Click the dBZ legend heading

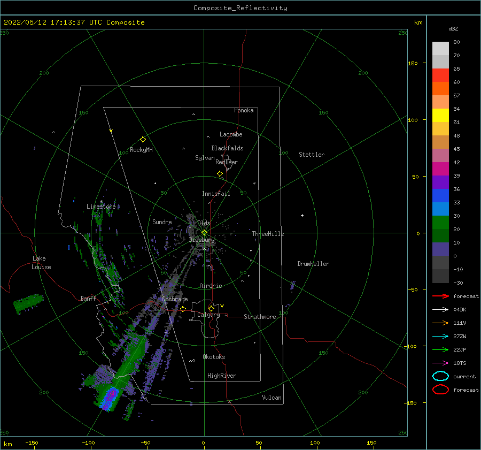453,28
